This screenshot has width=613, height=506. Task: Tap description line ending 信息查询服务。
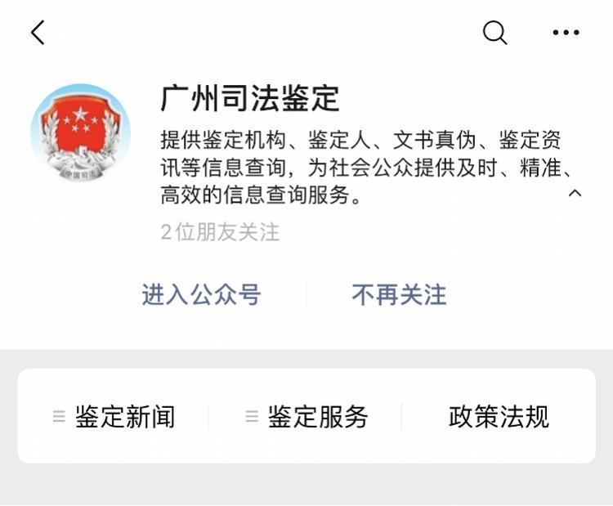pos(261,195)
